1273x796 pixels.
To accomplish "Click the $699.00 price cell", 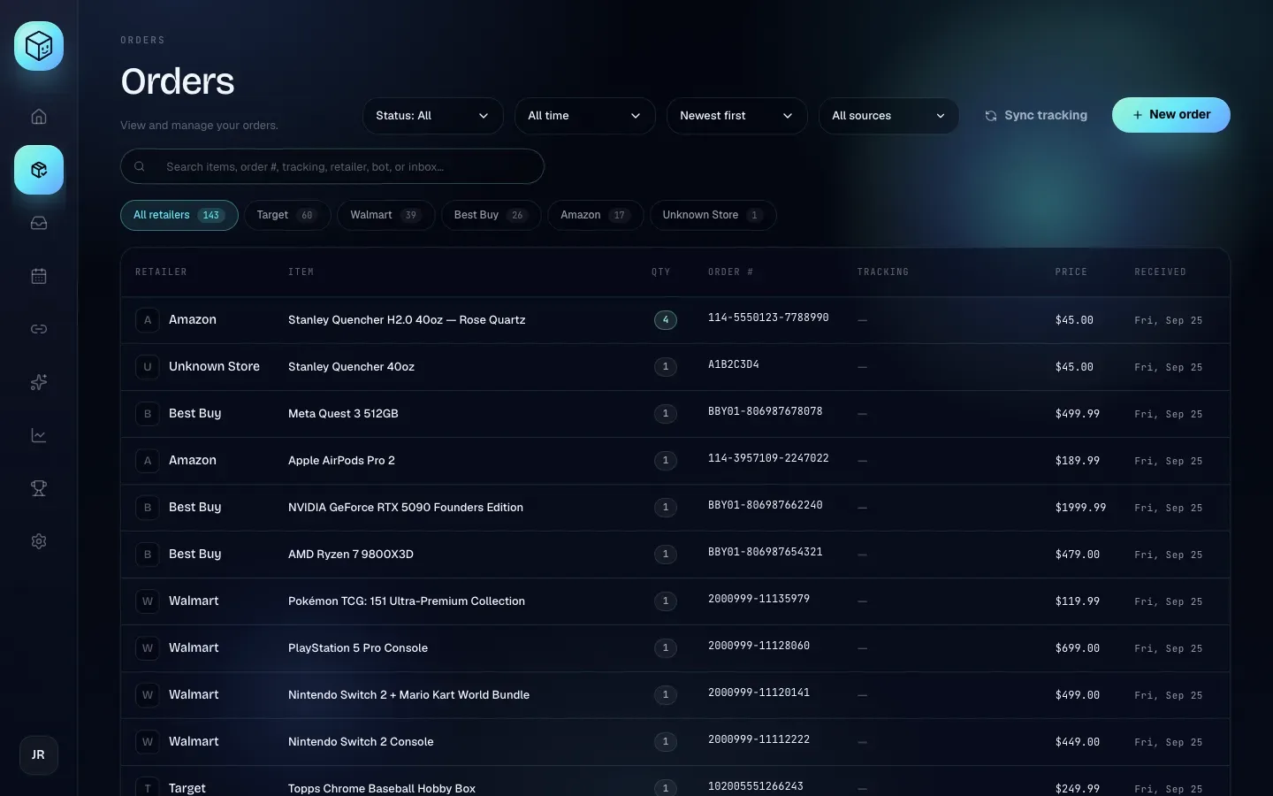I will point(1078,648).
